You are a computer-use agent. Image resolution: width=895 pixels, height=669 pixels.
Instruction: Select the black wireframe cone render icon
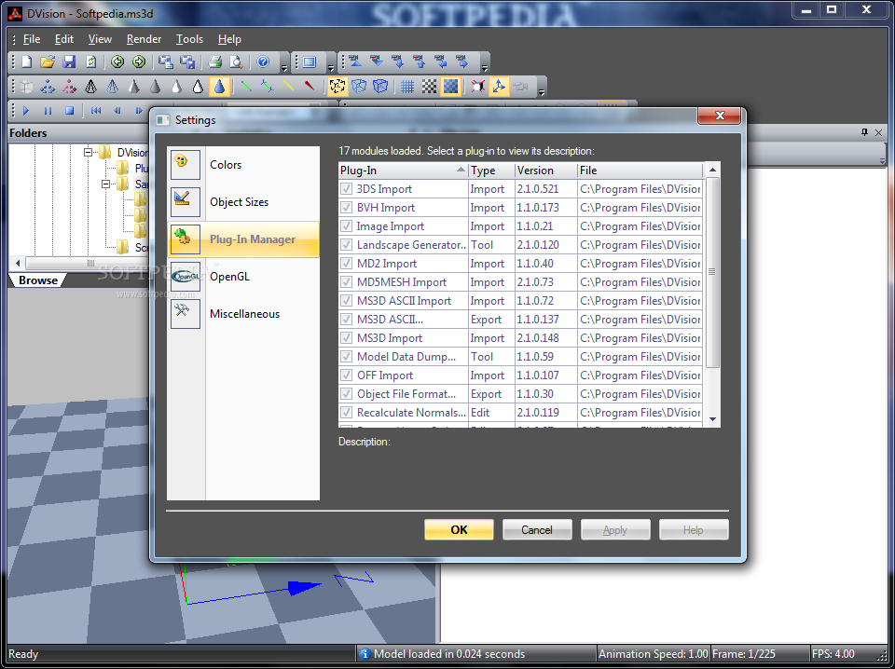(90, 86)
